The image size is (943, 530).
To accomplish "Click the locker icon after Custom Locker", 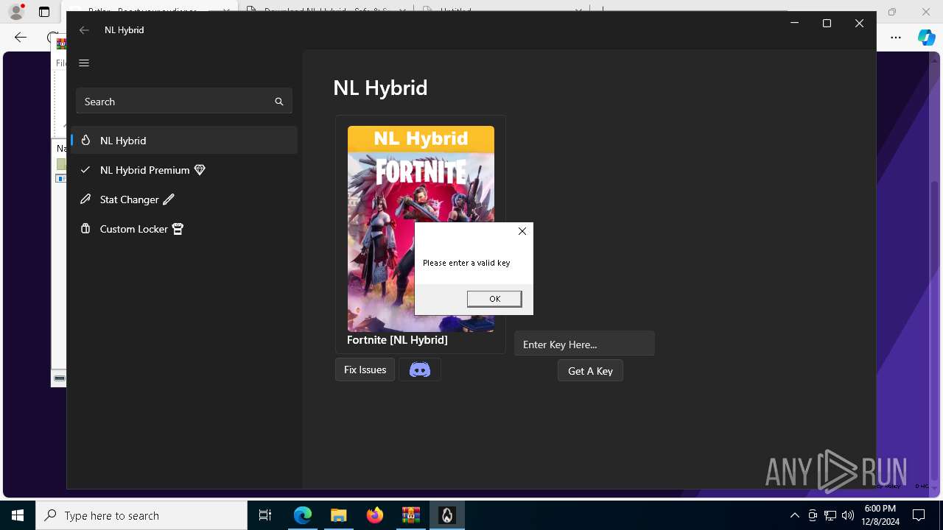I will [x=178, y=229].
